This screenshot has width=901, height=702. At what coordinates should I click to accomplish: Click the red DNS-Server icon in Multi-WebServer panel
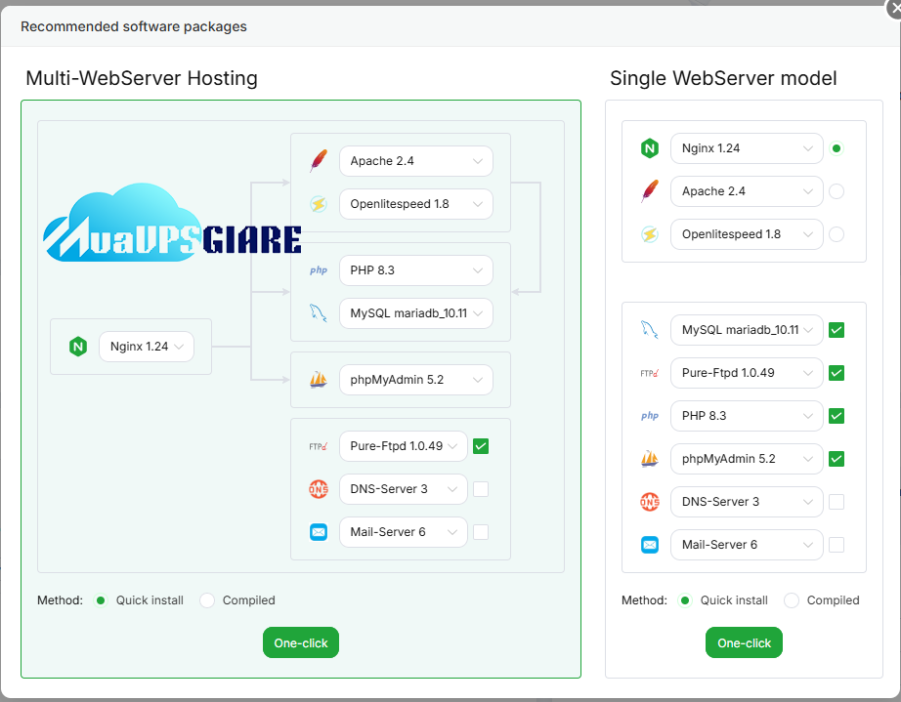click(318, 489)
